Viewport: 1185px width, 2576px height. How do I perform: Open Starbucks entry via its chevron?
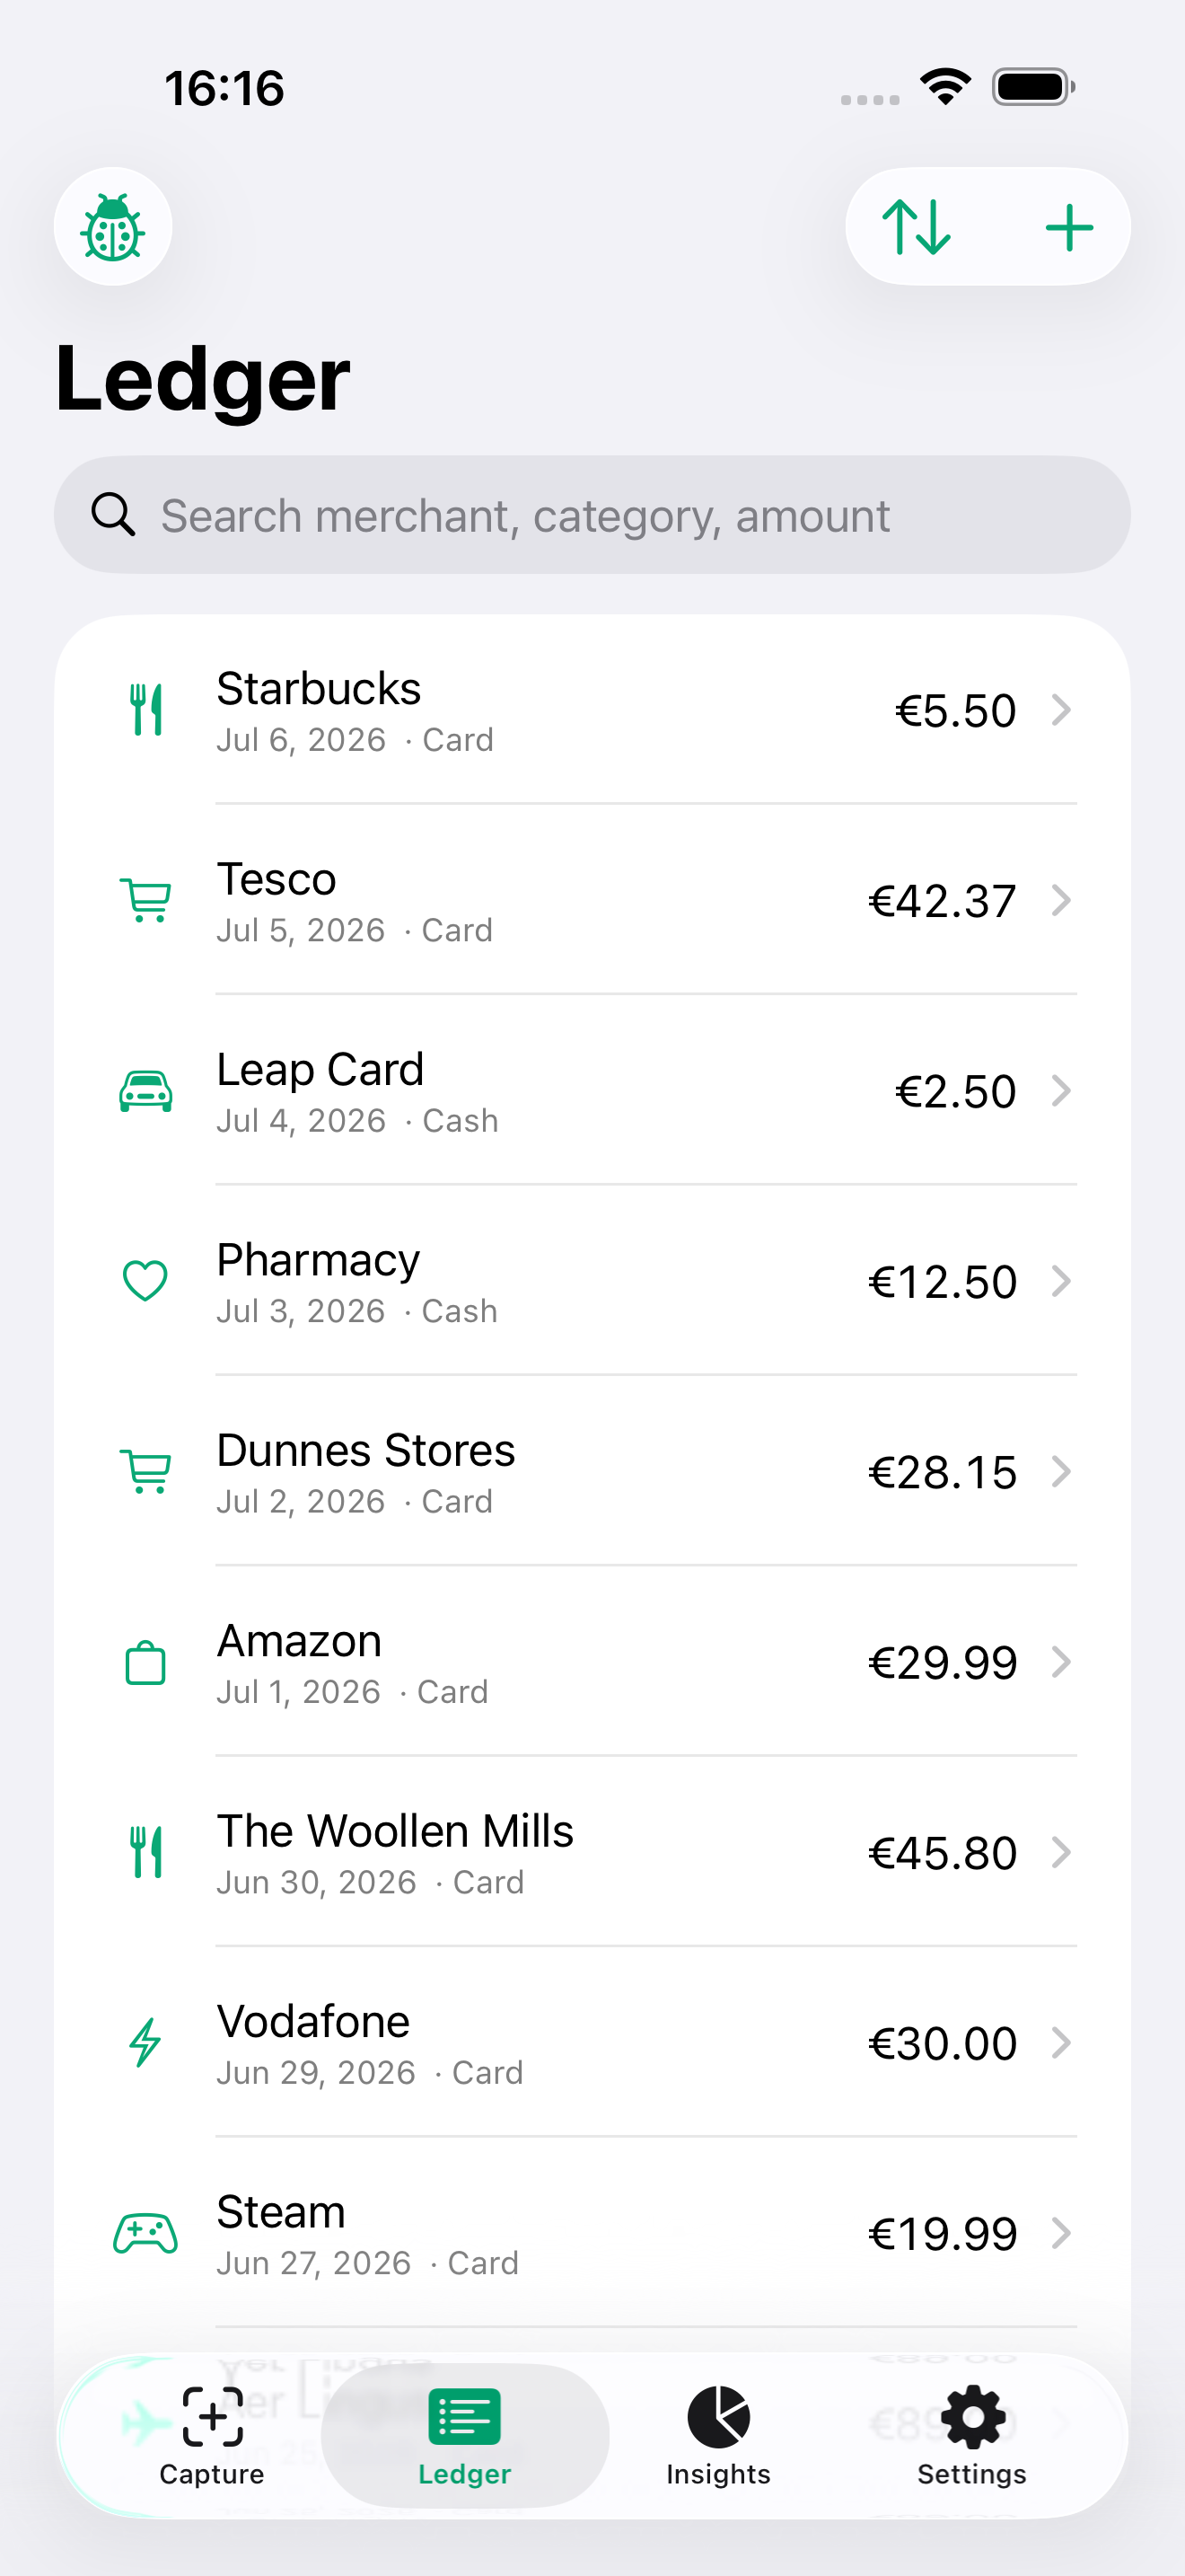1062,710
